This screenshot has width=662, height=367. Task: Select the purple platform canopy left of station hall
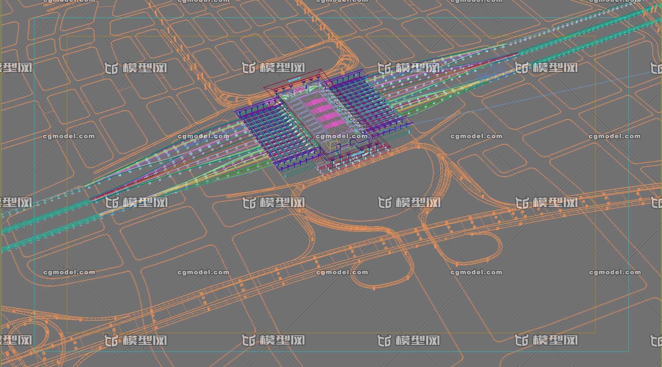coord(277,136)
